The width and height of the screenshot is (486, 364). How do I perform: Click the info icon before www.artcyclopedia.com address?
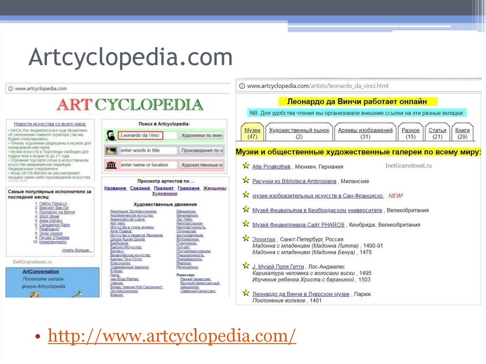(10, 89)
